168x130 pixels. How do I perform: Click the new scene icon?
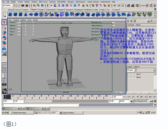[x=19, y=6]
